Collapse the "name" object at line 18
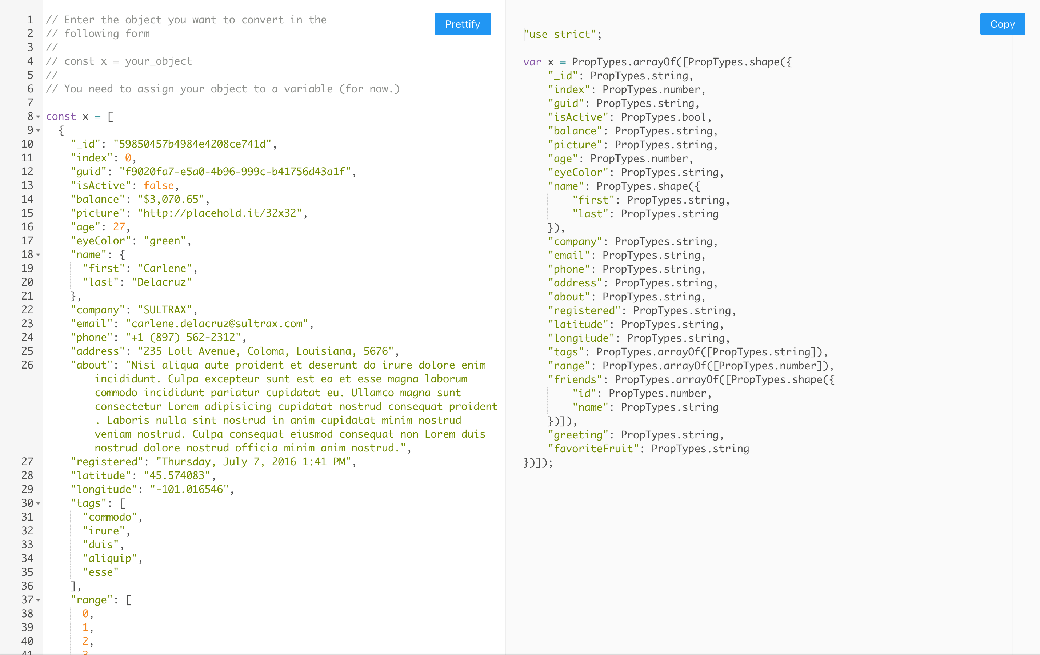1040x655 pixels. 39,255
